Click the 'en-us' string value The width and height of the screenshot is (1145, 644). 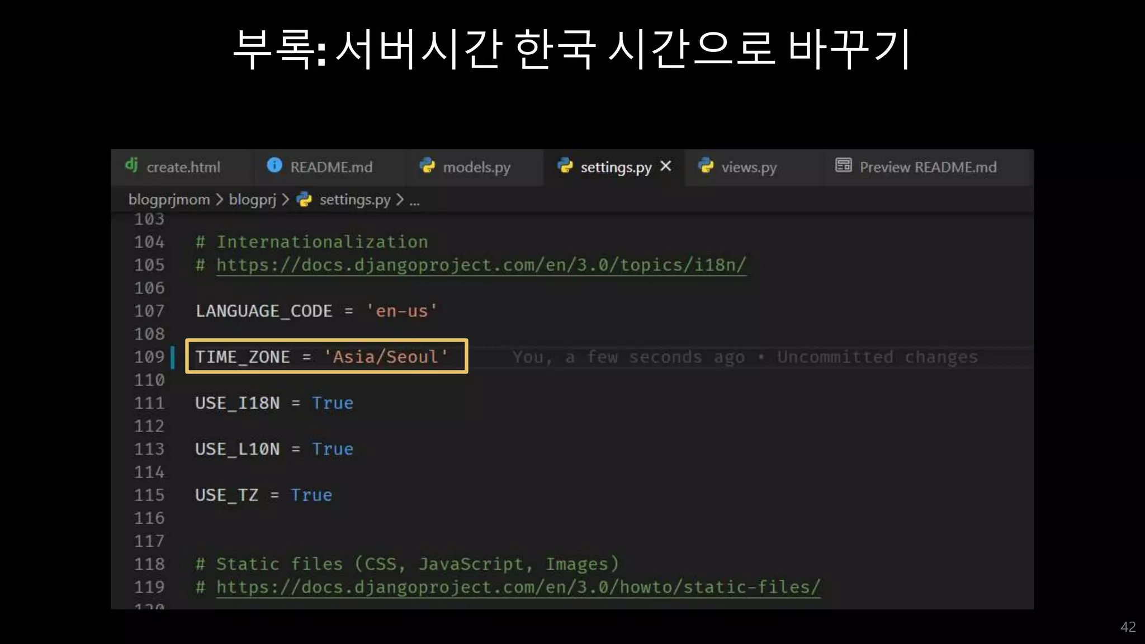click(401, 311)
